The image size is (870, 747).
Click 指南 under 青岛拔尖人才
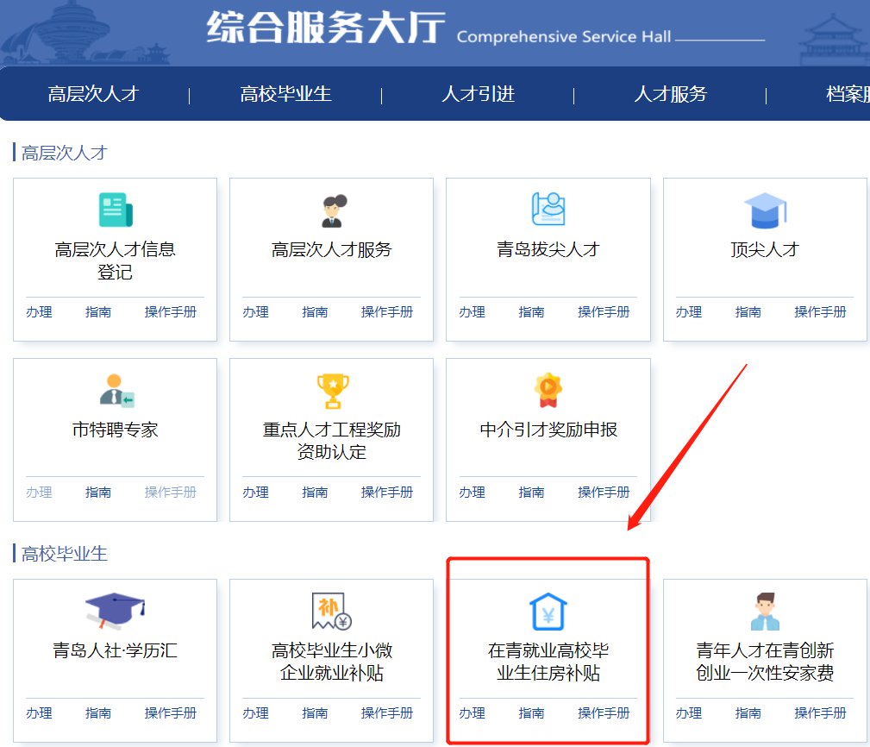[531, 312]
